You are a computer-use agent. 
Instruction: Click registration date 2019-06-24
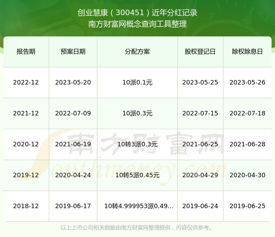coord(200,206)
